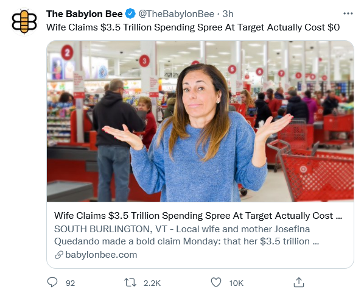Open The Babylon Bee display name
Image resolution: width=364 pixels, height=295 pixels.
[84, 14]
